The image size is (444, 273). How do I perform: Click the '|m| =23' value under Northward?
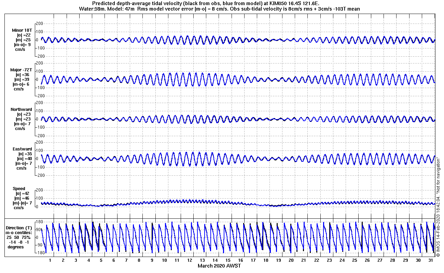(24, 119)
